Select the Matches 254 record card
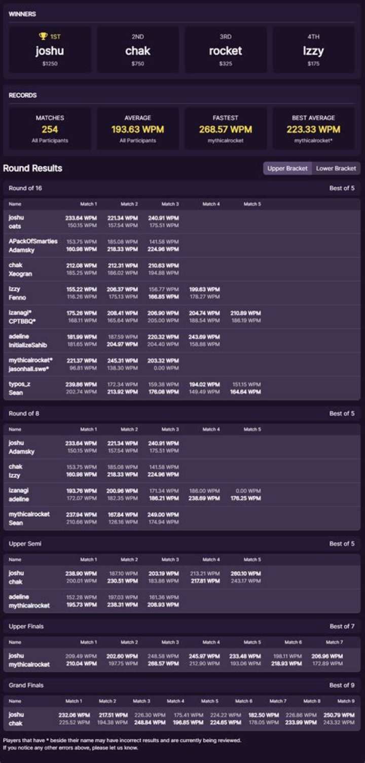The width and height of the screenshot is (365, 763). click(x=50, y=128)
